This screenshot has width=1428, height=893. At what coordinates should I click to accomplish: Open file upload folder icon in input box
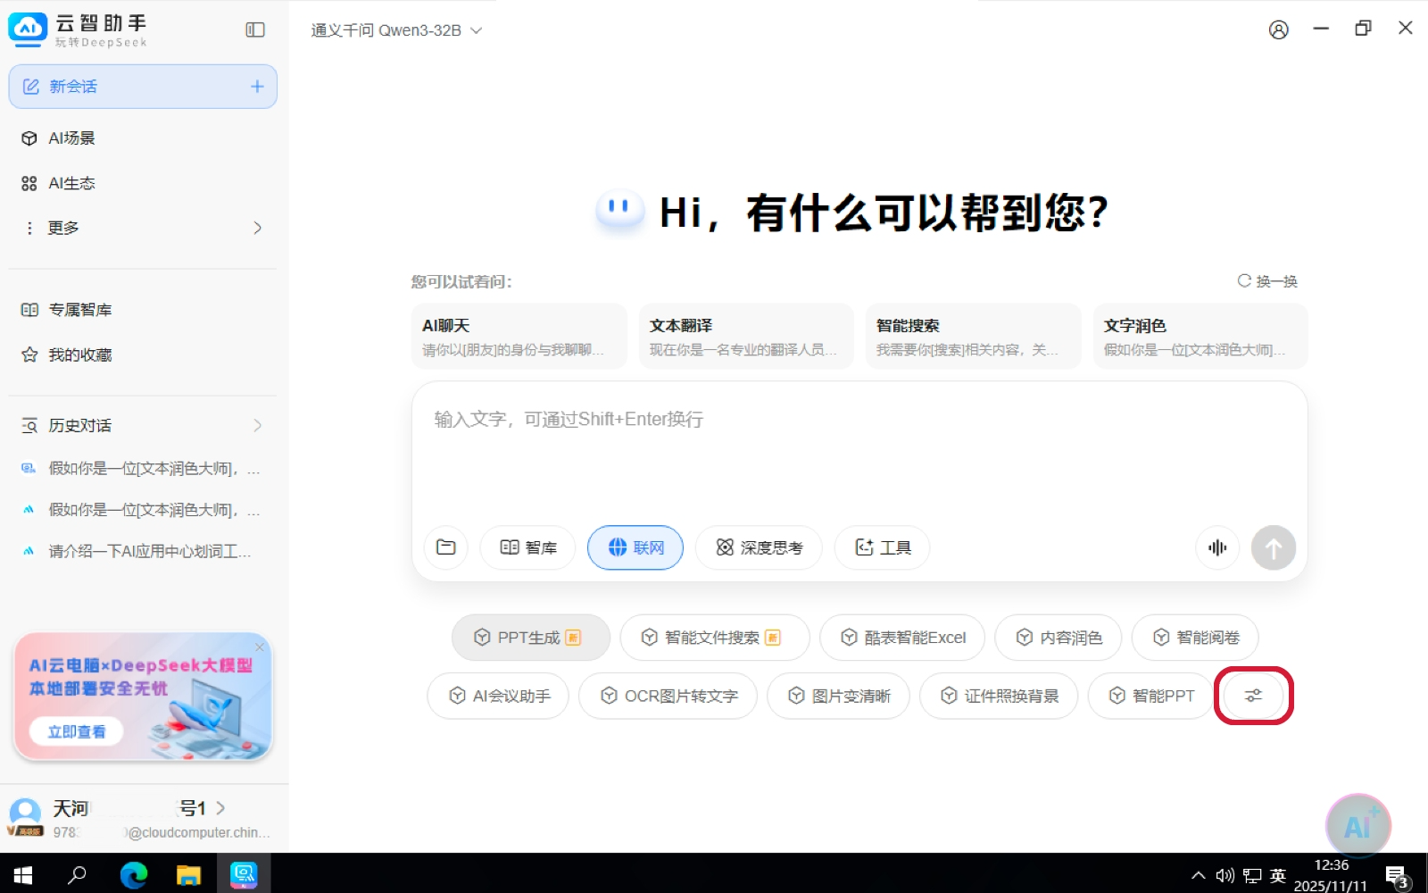point(446,547)
